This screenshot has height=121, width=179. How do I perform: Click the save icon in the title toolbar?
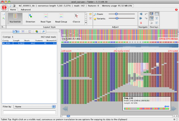coord(14,6)
